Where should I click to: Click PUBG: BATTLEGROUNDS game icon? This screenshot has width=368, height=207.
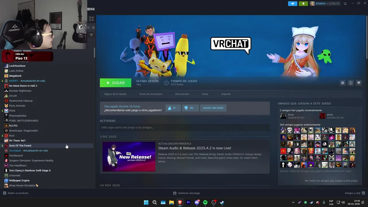coord(6,121)
